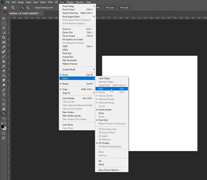
Task: Click background color swatch
Action: coord(5,128)
